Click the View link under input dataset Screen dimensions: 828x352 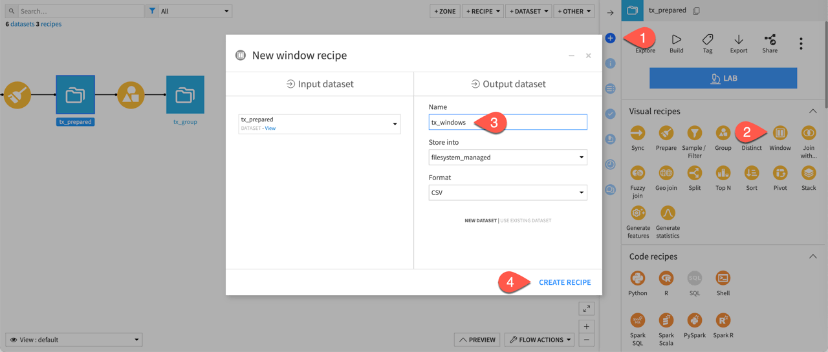coord(270,128)
